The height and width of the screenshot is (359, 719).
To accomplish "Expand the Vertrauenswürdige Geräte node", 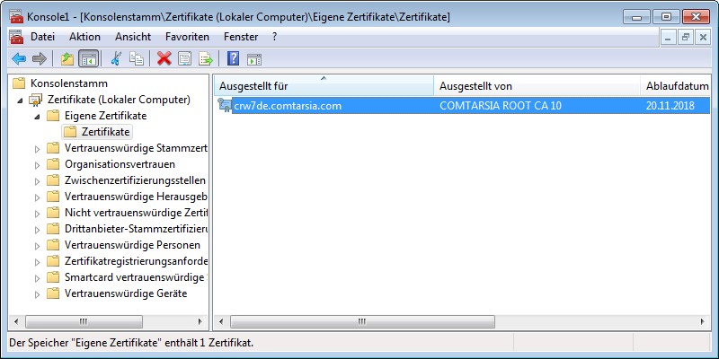I will [x=38, y=294].
